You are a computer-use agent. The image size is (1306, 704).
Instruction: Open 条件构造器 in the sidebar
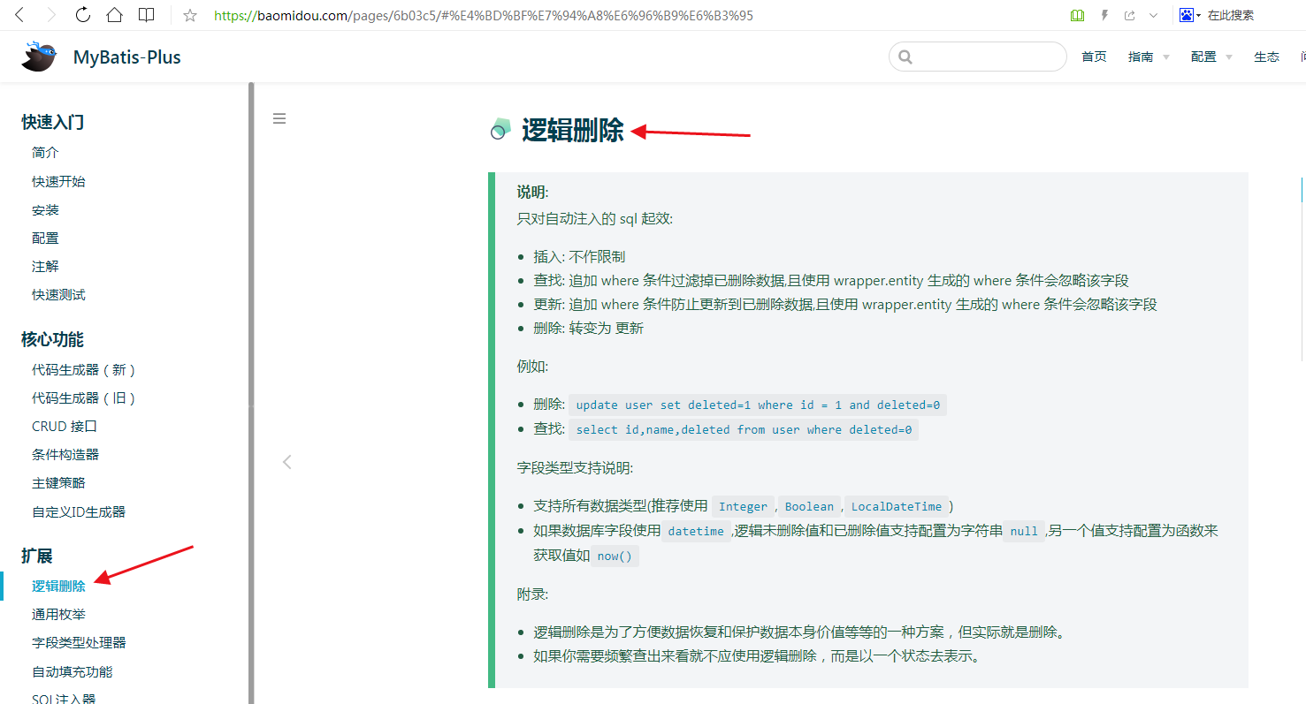pyautogui.click(x=65, y=455)
